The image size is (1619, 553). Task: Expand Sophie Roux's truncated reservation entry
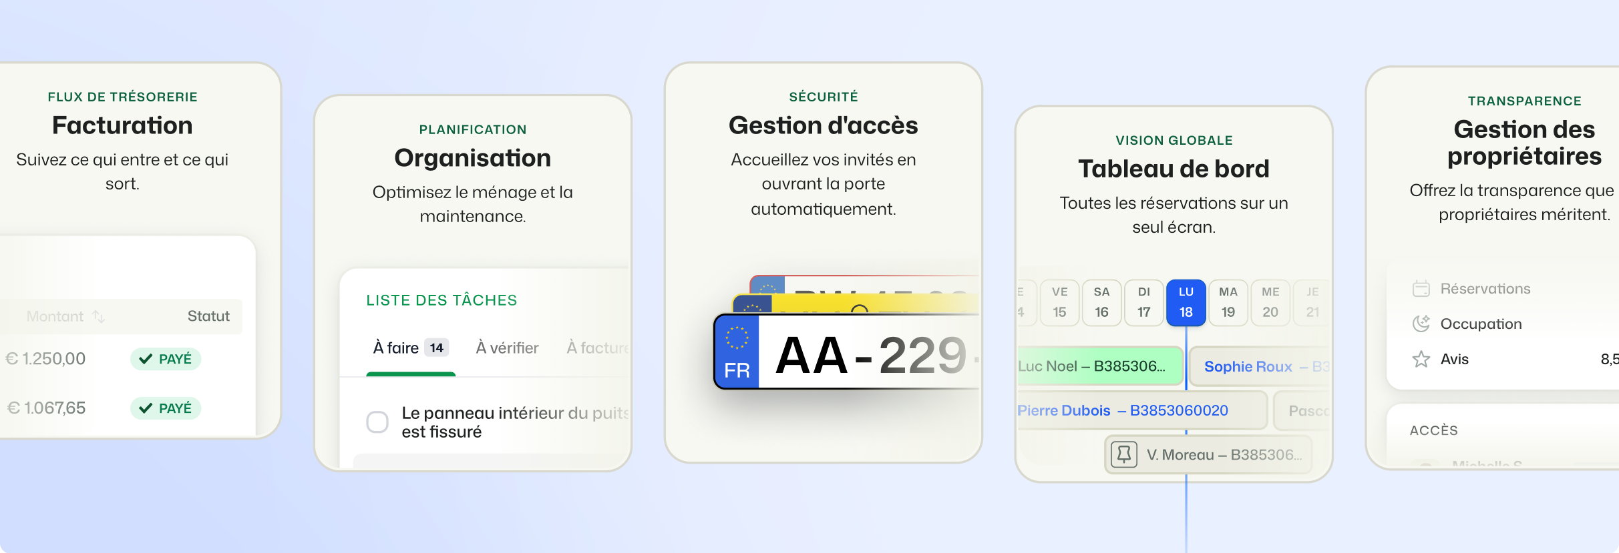click(1262, 366)
